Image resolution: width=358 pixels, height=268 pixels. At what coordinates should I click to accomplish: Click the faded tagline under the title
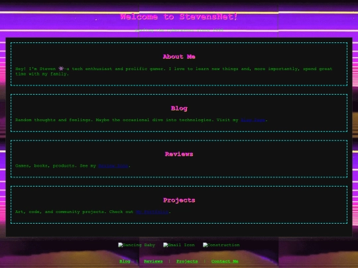[179, 30]
